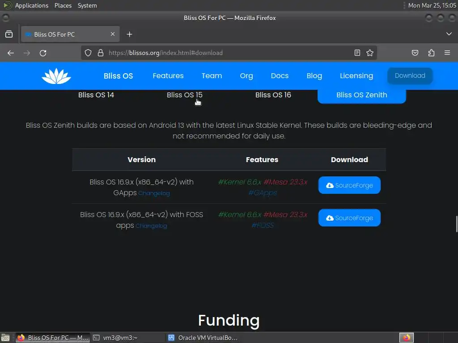Expand the list all tabs chevron
Screen dimensions: 458x343
(449, 34)
